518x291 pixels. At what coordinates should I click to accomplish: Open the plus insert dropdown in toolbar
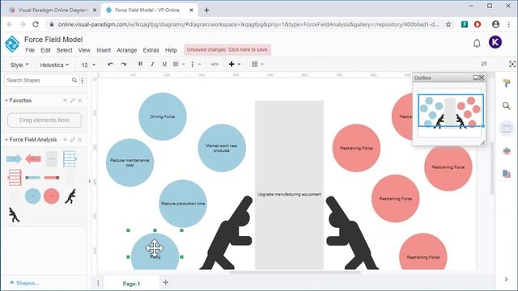[235, 64]
